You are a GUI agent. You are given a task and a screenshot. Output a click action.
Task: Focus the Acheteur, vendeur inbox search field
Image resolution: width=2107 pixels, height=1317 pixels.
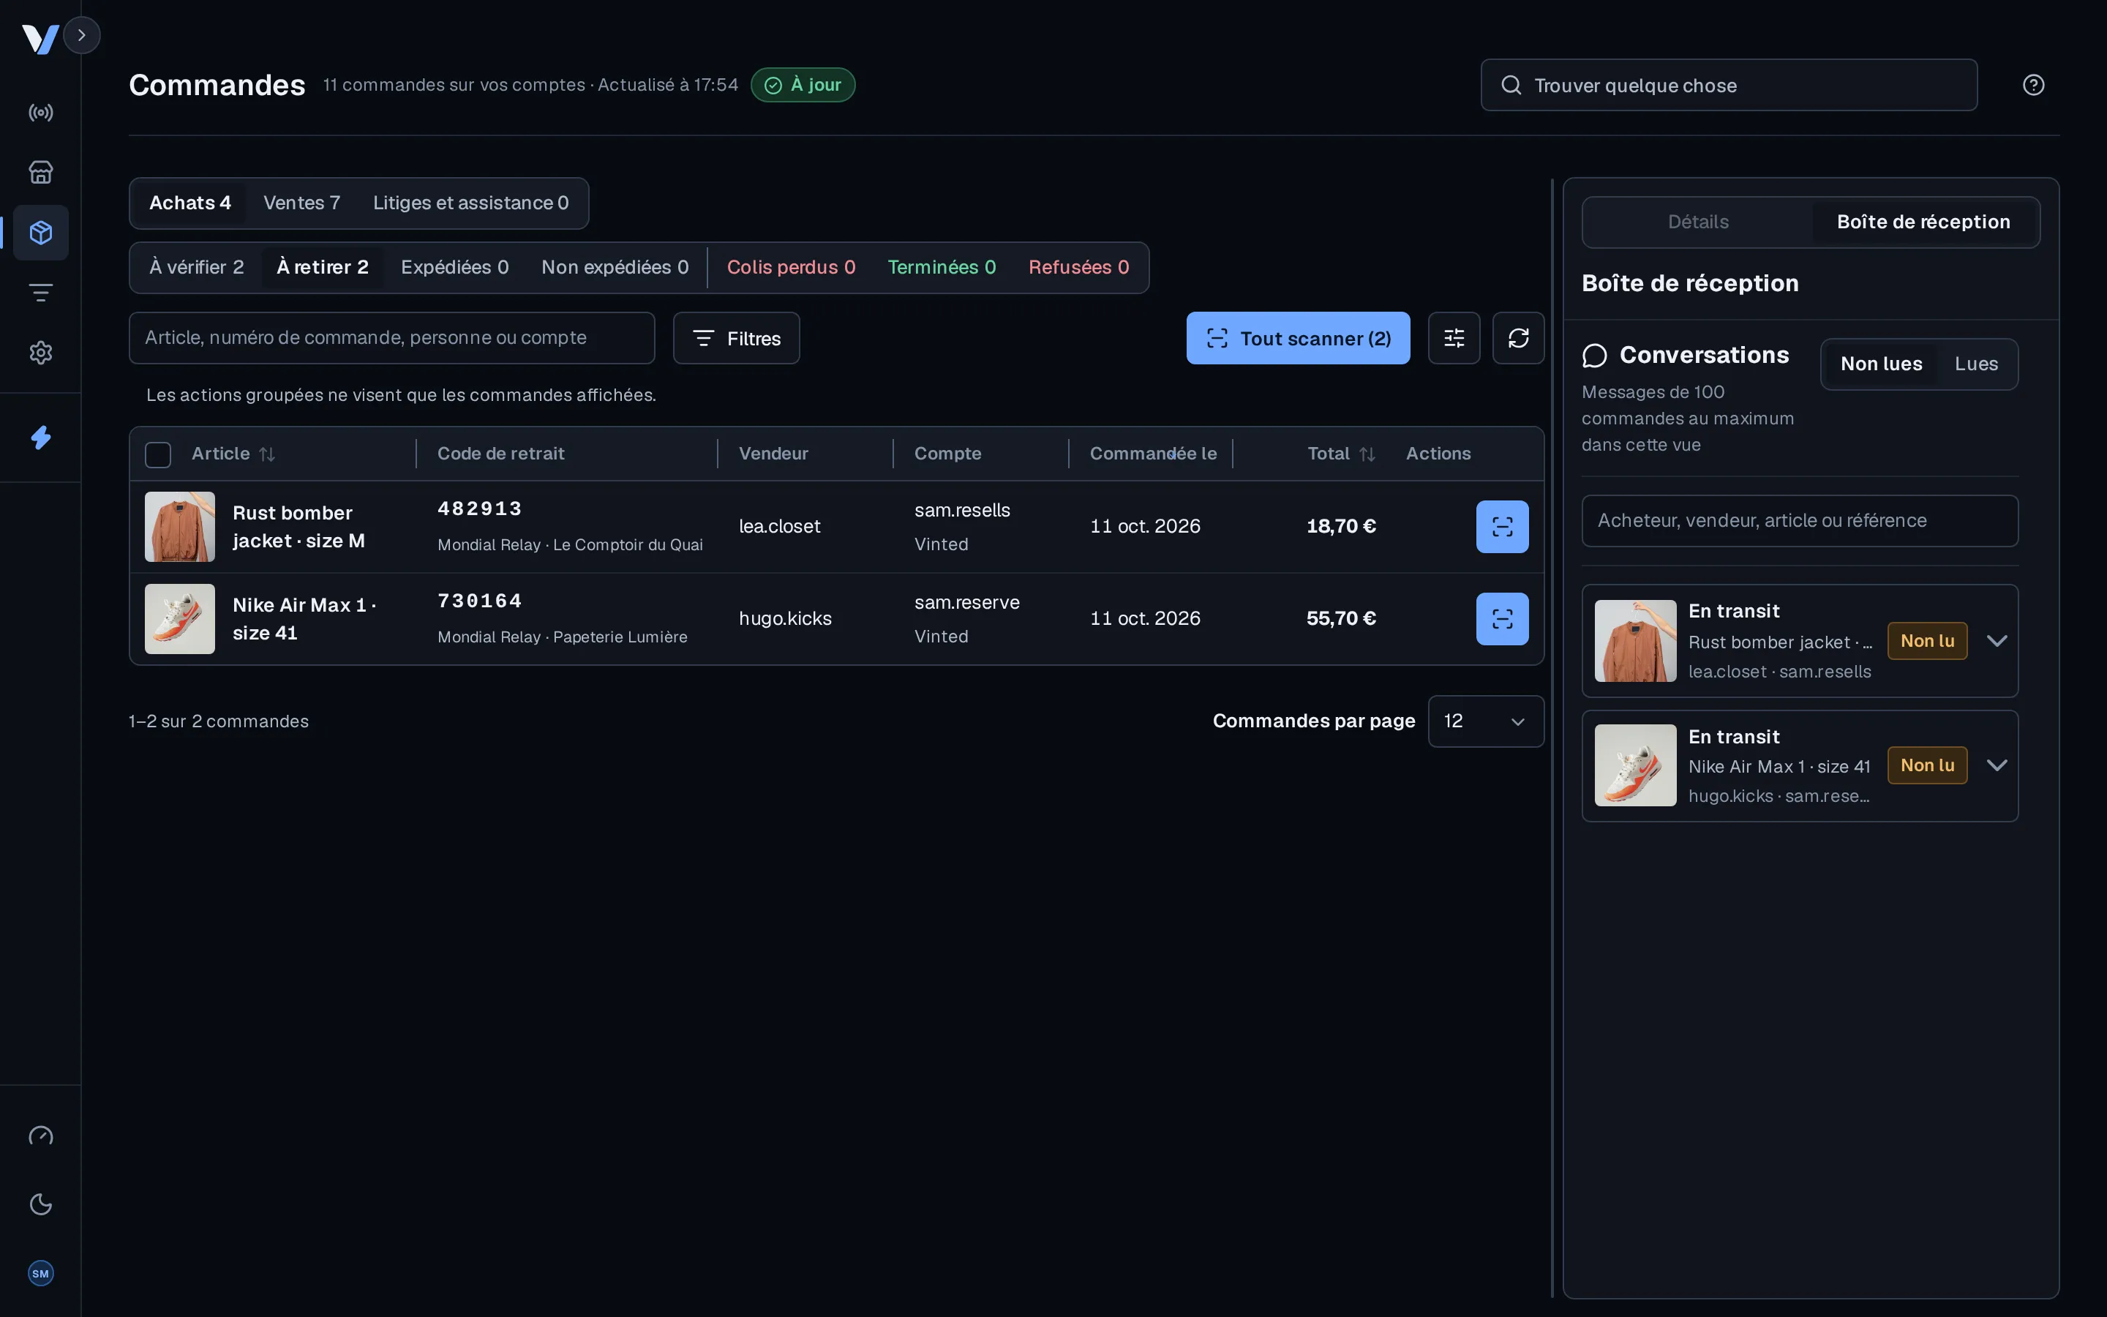coord(1800,521)
